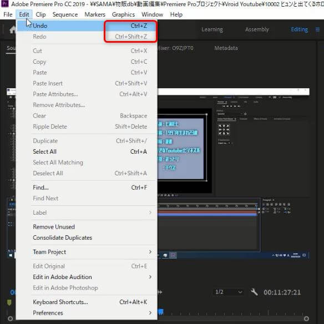
Task: Open the Sequence menu
Action: 65,14
